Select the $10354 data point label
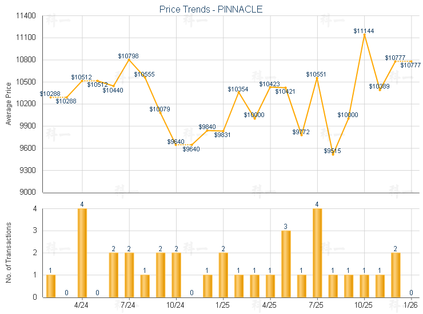 pyautogui.click(x=238, y=90)
